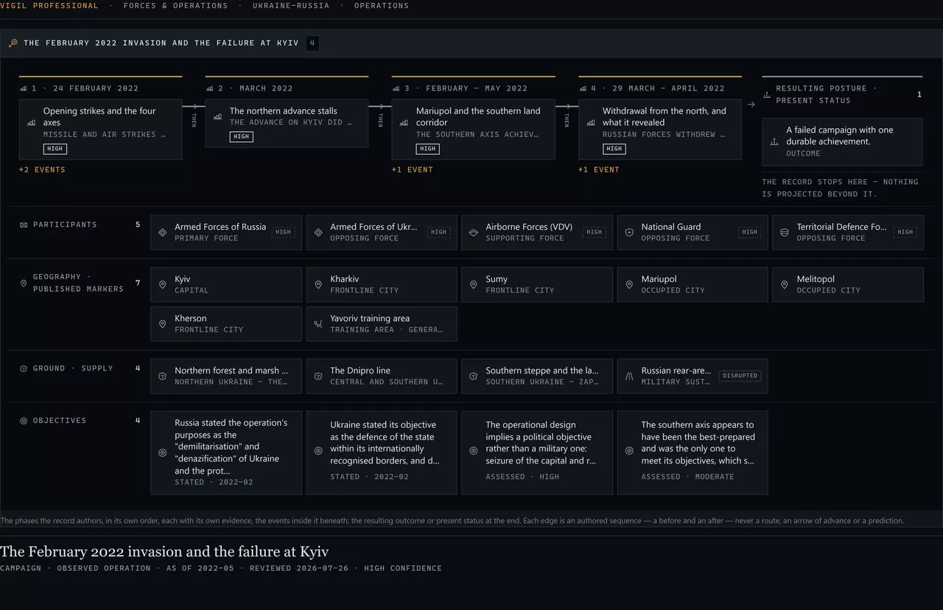Click the target icon on the demilitarisation objective
Viewport: 943px width, 610px height.
pos(163,452)
